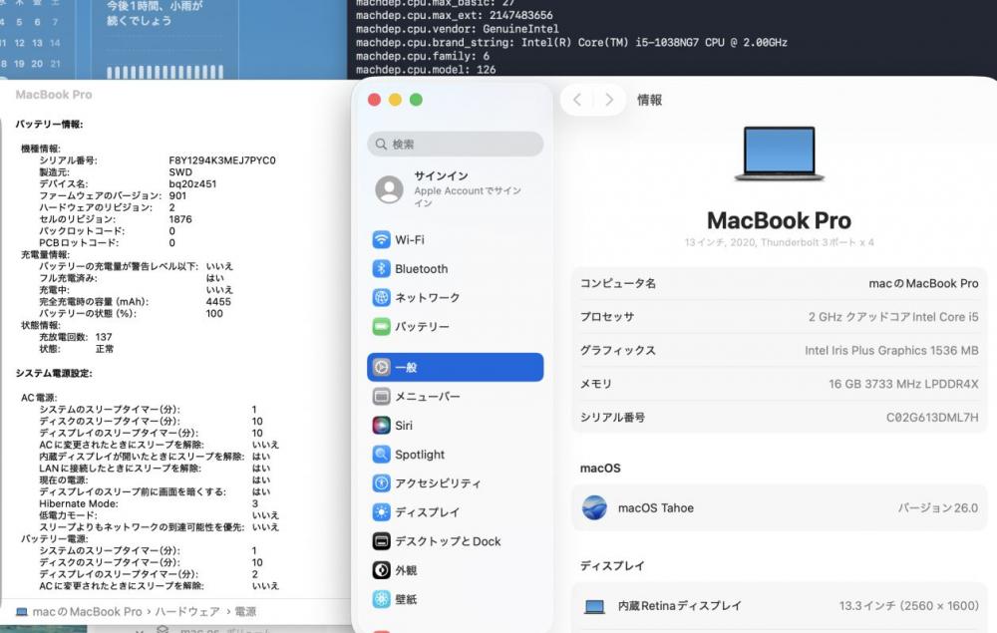This screenshot has height=633, width=997.
Task: Click the weather widget rain forecast text
Action: (x=155, y=13)
